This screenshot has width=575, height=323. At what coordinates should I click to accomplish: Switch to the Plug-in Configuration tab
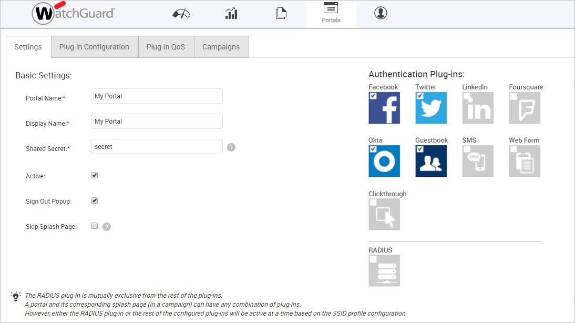click(x=95, y=47)
